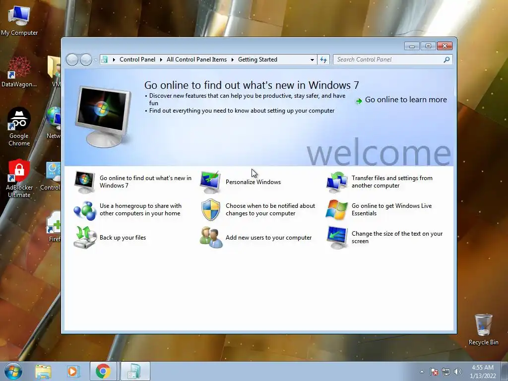Click the Getting Started breadcrumb

pos(257,60)
